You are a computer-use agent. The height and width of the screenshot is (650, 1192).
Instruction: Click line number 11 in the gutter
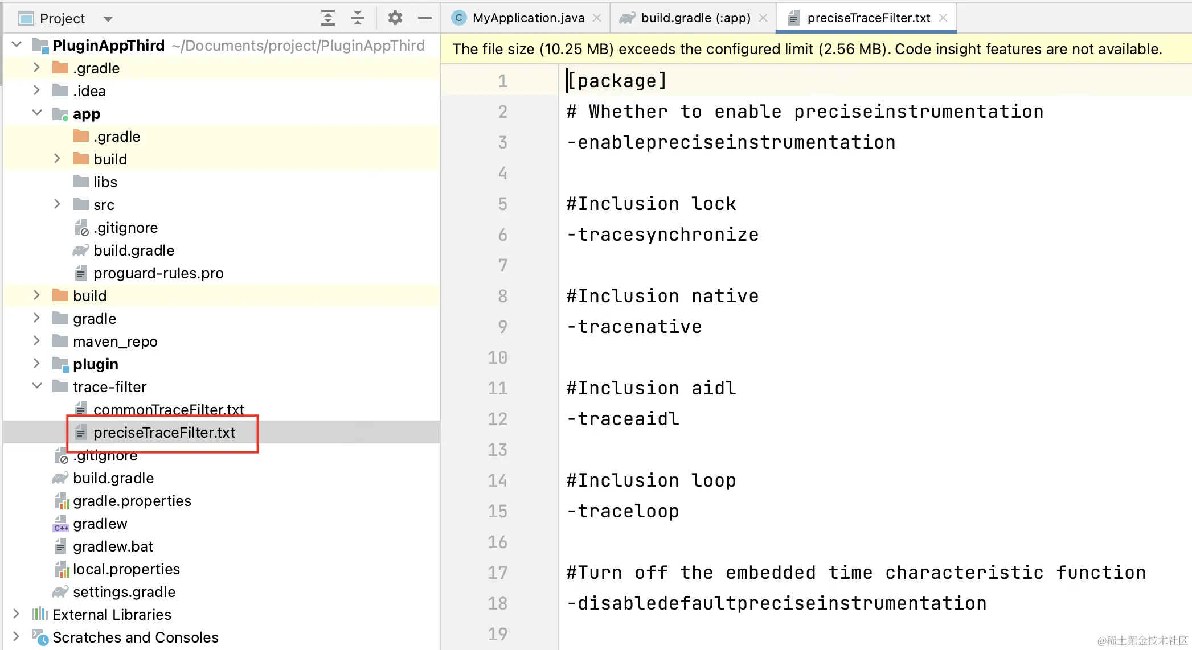click(x=497, y=388)
